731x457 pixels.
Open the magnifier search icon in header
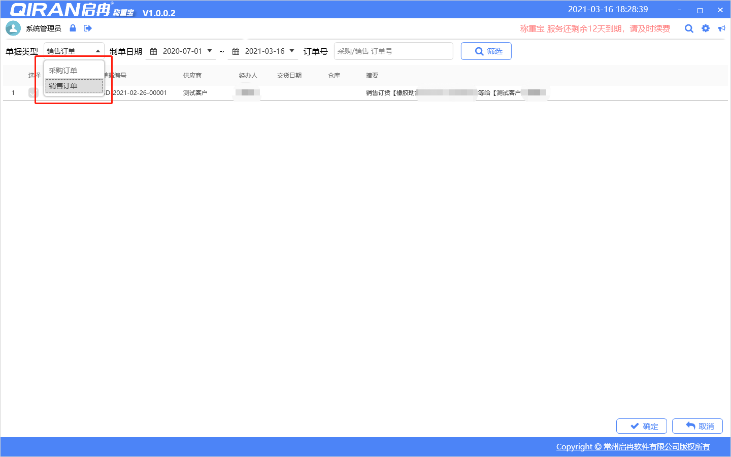pos(689,28)
